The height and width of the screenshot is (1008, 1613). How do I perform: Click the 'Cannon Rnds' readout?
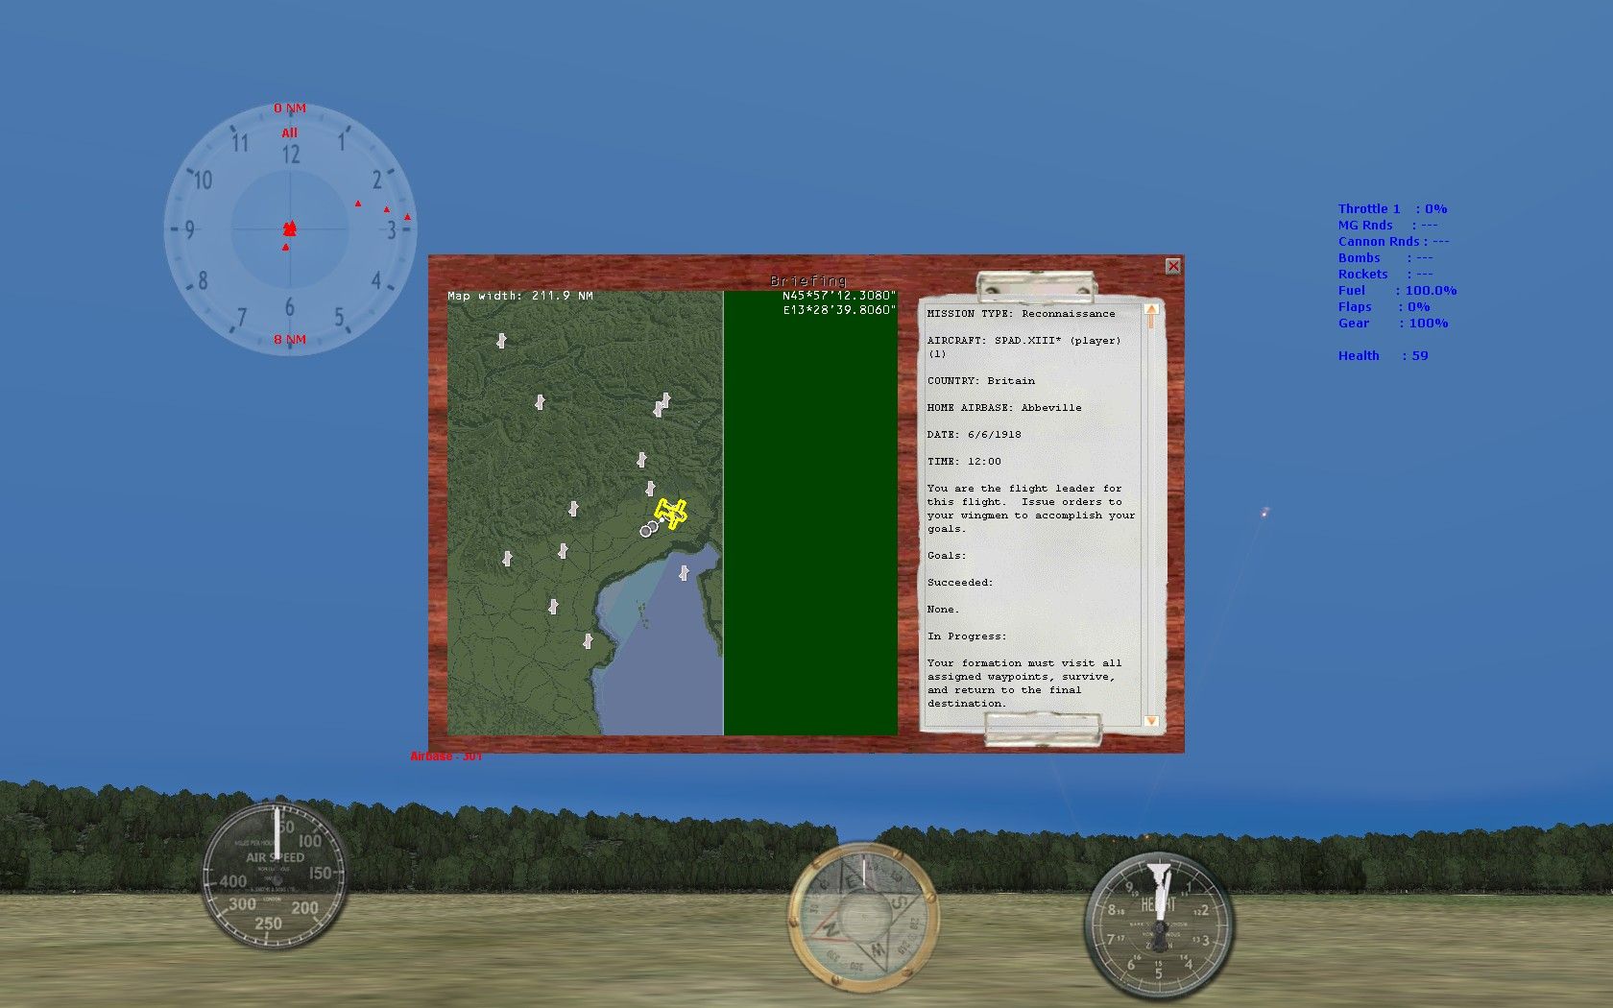click(1393, 241)
